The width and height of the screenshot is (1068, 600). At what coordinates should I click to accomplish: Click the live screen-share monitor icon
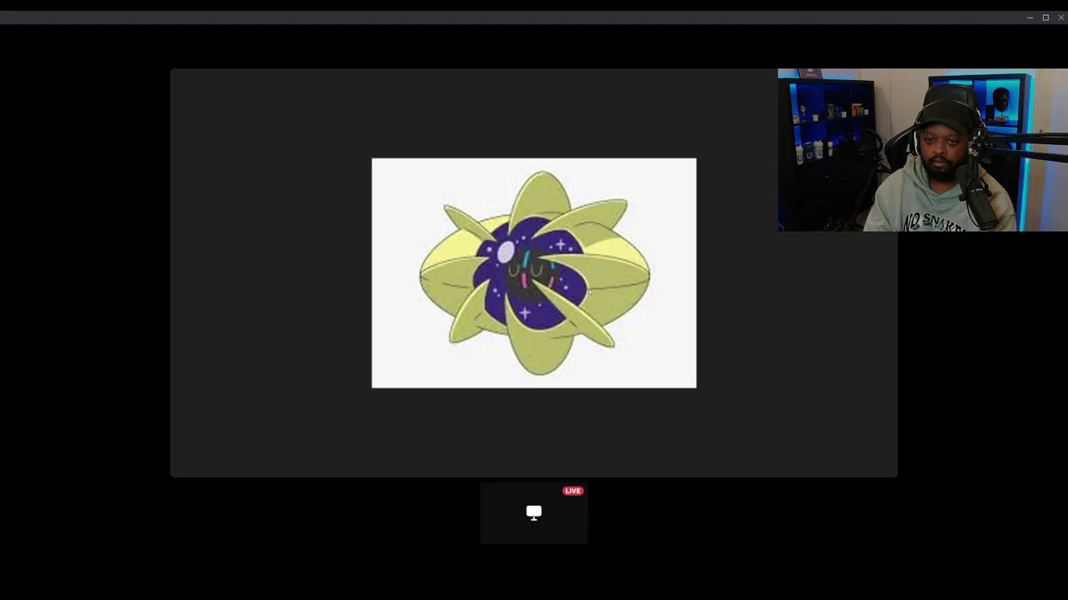534,512
